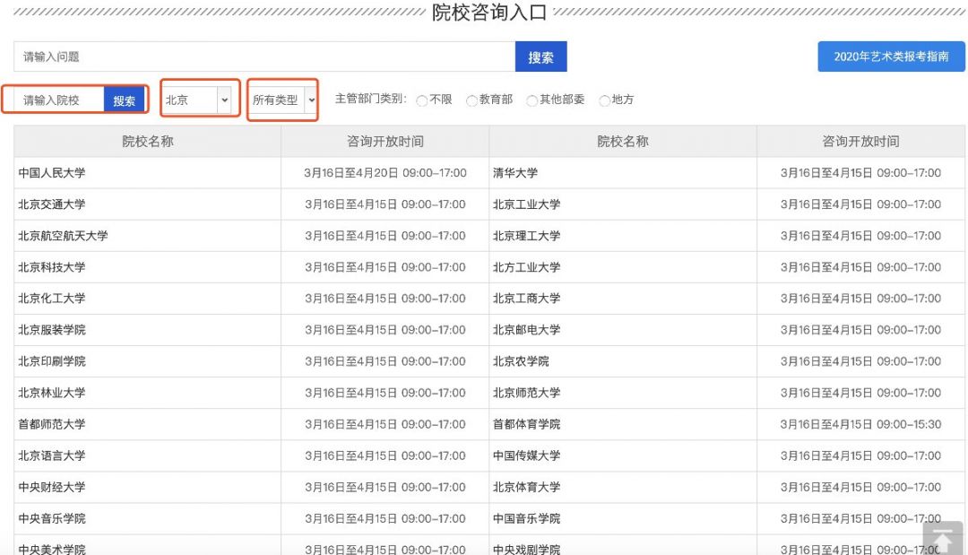Open 北京服装学院 link
The image size is (968, 555).
point(52,330)
